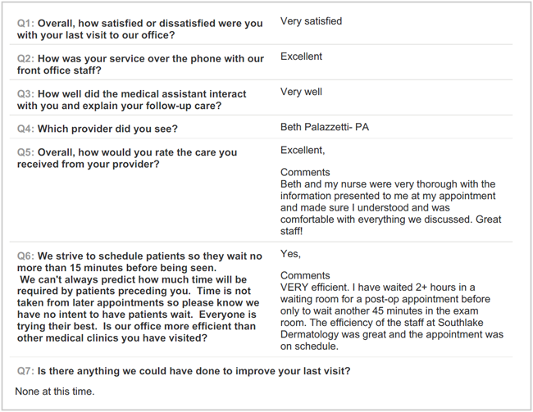
Task: Click the 'Comments' label under Q5
Action: point(305,173)
